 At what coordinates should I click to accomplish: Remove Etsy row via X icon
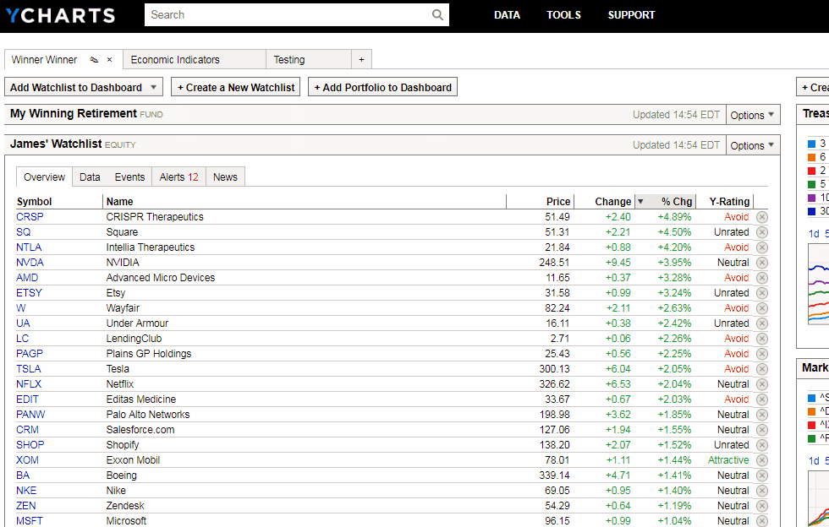click(x=762, y=293)
